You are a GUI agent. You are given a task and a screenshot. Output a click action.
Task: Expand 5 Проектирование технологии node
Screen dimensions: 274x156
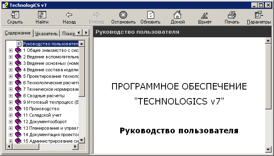pyautogui.click(x=11, y=76)
